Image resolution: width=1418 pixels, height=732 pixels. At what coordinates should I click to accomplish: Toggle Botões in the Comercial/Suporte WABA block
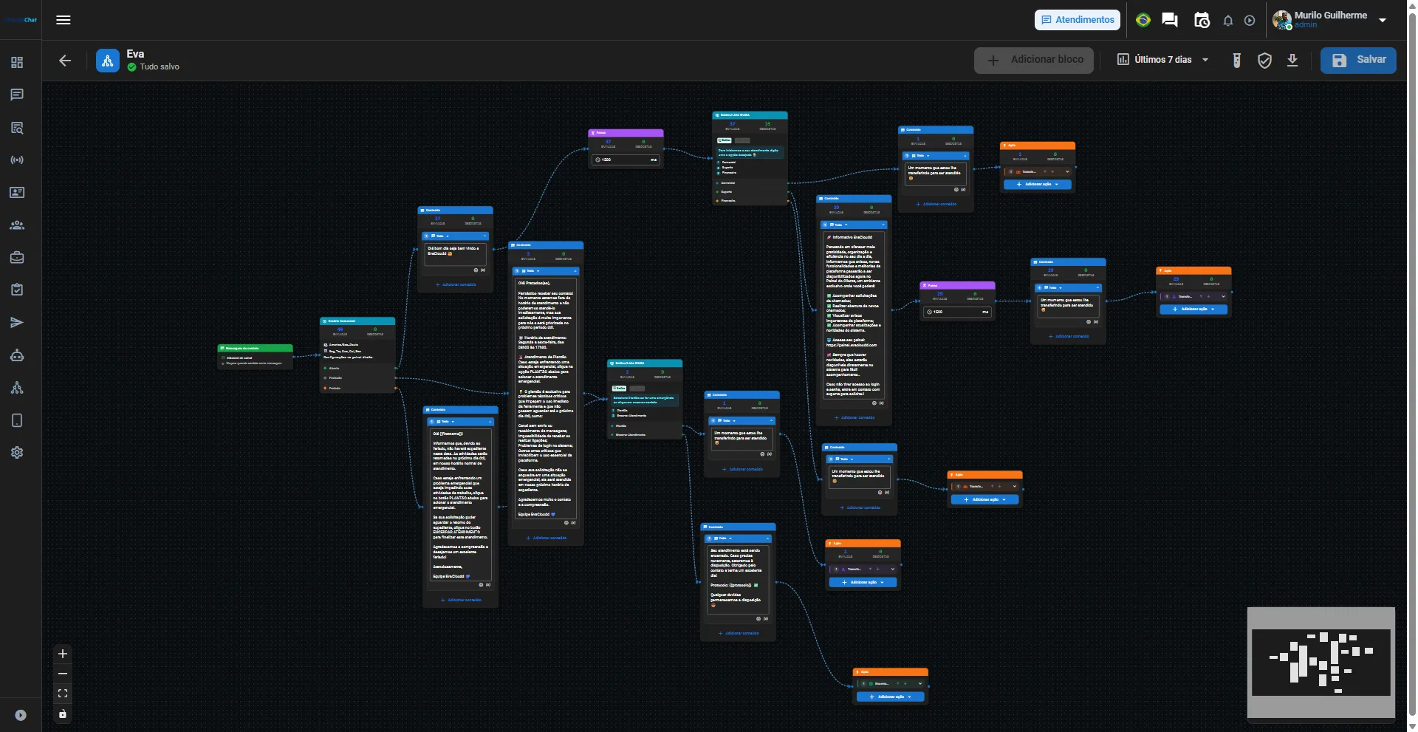tap(725, 140)
